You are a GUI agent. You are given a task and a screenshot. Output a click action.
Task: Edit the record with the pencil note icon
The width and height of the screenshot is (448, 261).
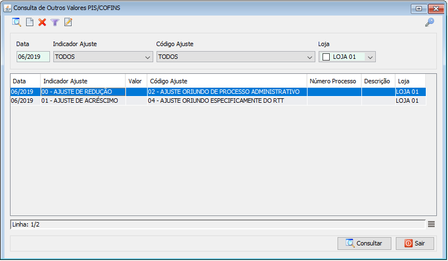click(x=68, y=22)
